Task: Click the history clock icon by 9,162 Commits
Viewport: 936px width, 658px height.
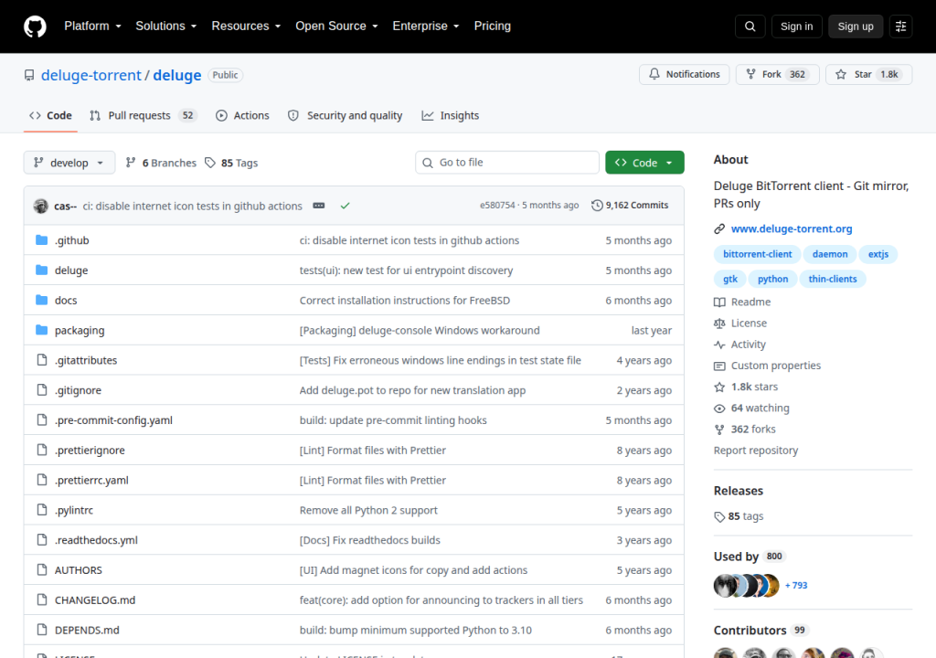Action: [x=597, y=206]
